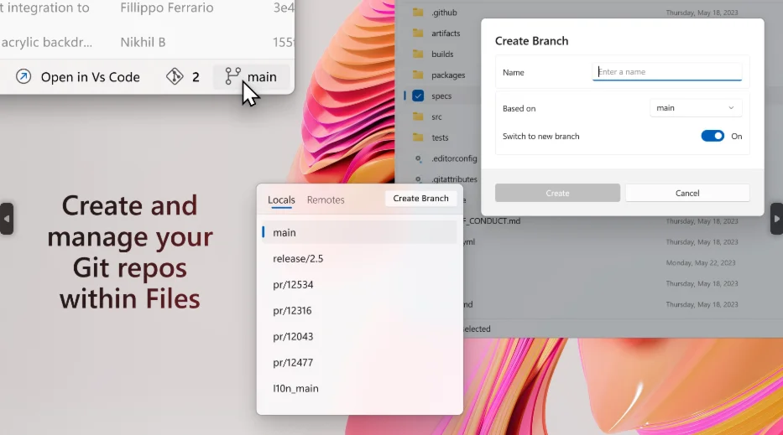Click the specs folder name
The height and width of the screenshot is (435, 783).
(x=441, y=96)
